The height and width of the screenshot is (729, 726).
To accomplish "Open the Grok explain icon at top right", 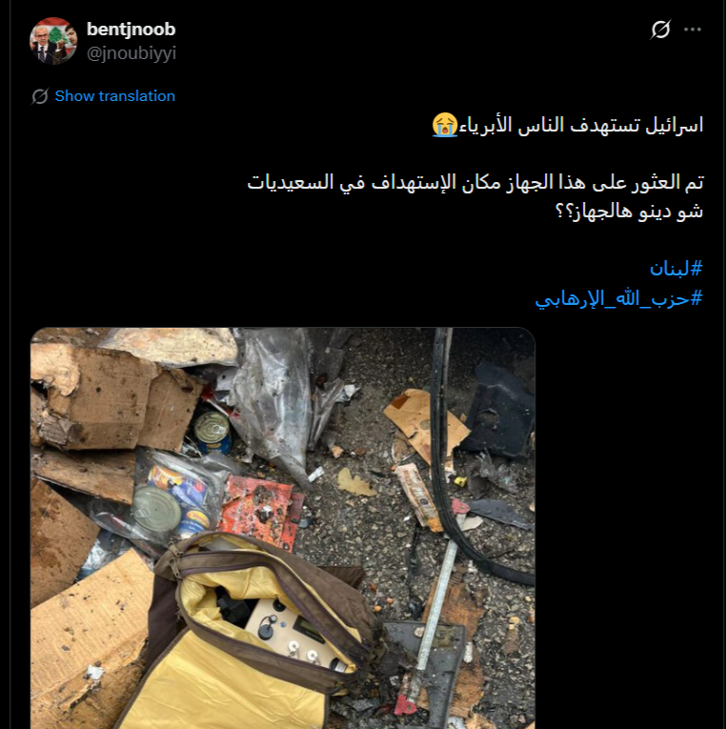I will (x=660, y=30).
